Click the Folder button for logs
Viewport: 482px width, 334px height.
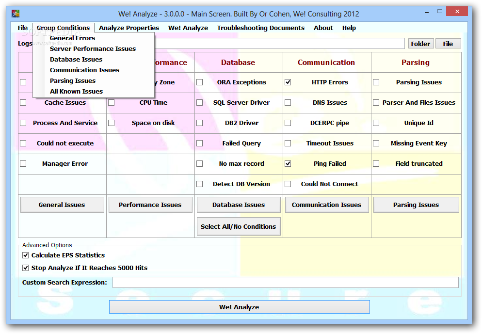(420, 44)
